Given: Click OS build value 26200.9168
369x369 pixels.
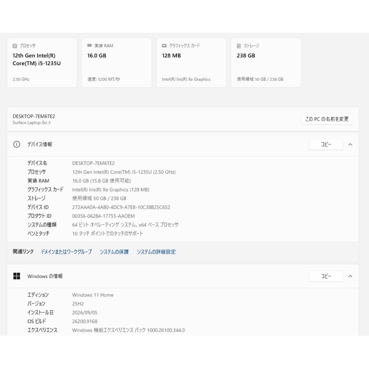Looking at the screenshot, I should click(x=85, y=321).
